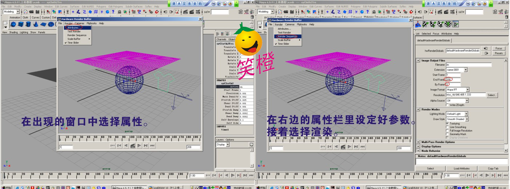510x189 pixels.
Task: Click the red magnet snap icon in the left Maya window
Action: coord(157,12)
